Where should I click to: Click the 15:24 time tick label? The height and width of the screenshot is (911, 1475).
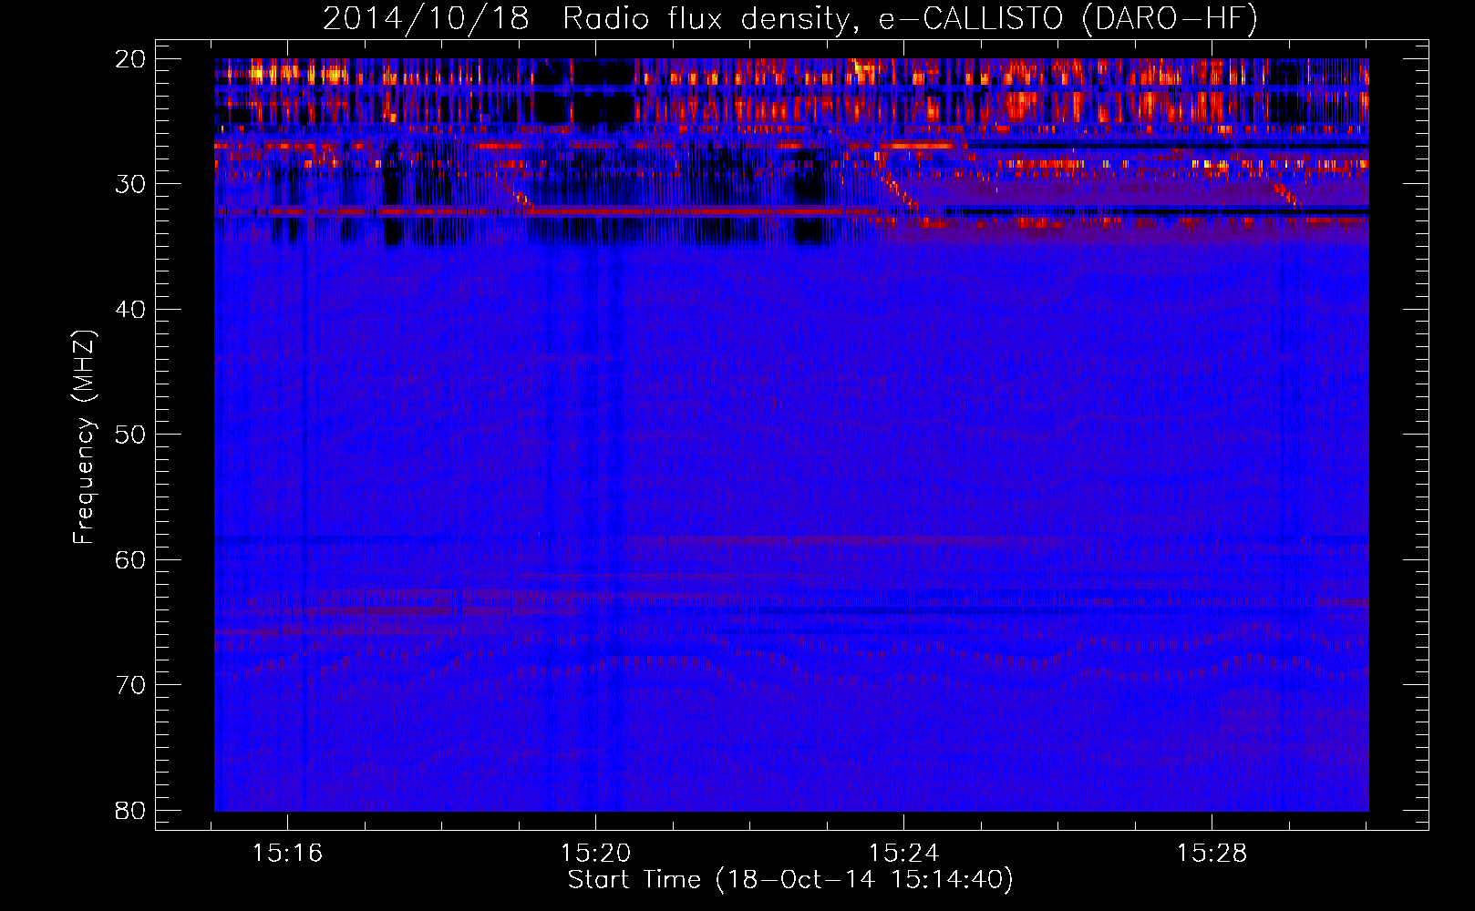coord(903,854)
